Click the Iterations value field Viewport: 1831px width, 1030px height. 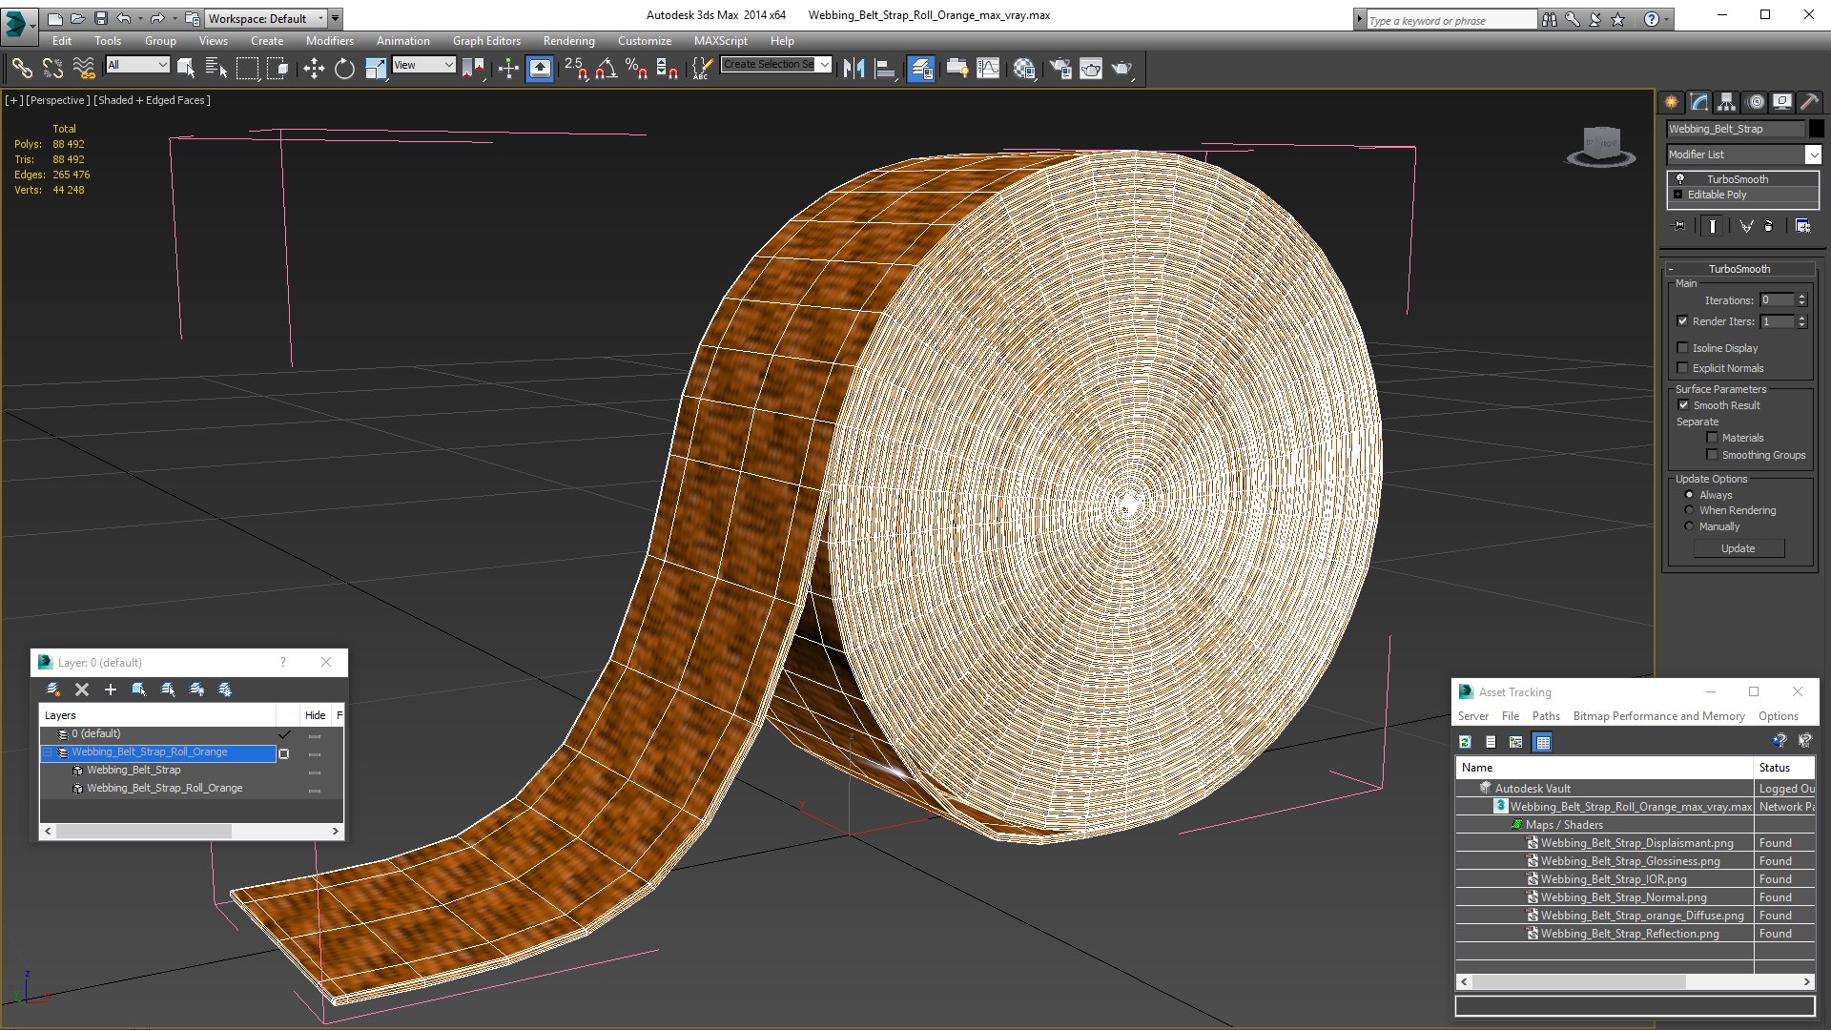pos(1777,299)
